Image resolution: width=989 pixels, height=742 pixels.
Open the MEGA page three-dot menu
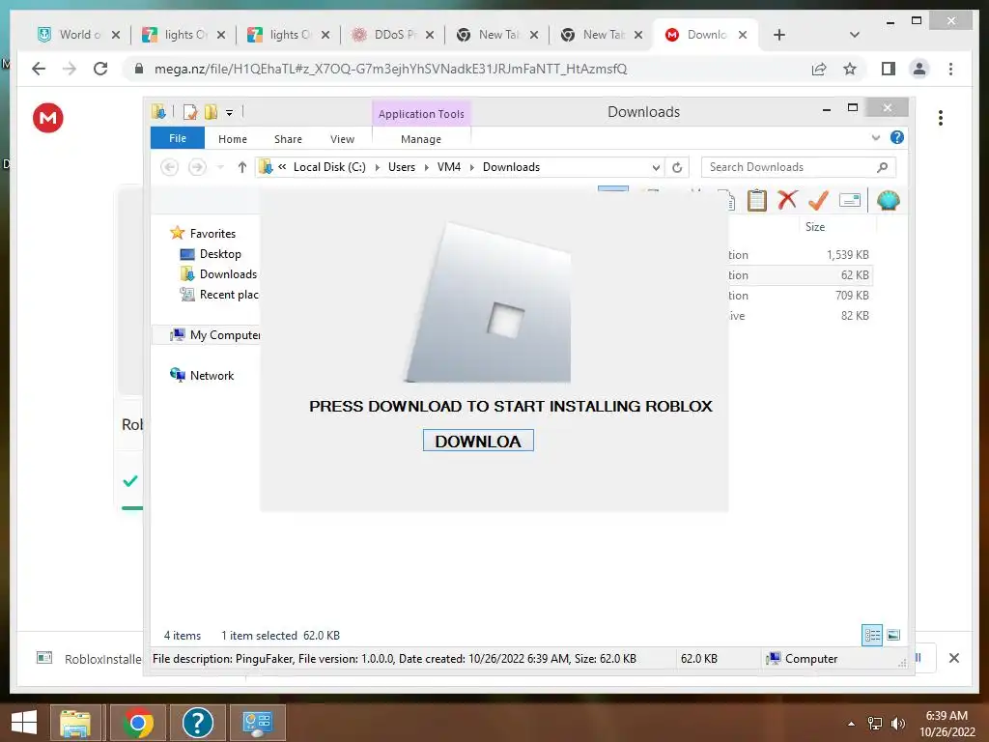point(941,118)
